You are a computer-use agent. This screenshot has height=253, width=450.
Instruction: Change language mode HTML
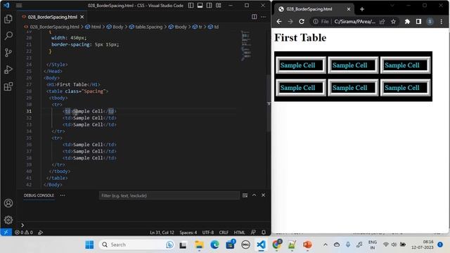[239, 233]
